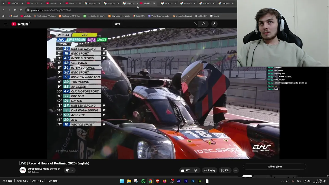Viewport: 329px width, 185px height.
Task: Open Photoshop from the taskbar
Action: coord(193,181)
